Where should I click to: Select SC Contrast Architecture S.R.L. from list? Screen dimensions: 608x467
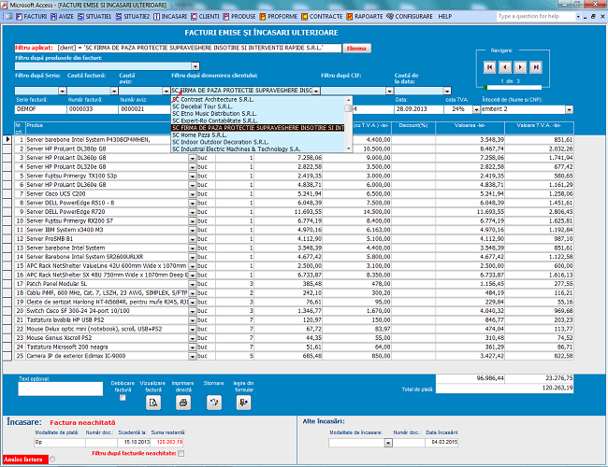click(x=258, y=100)
